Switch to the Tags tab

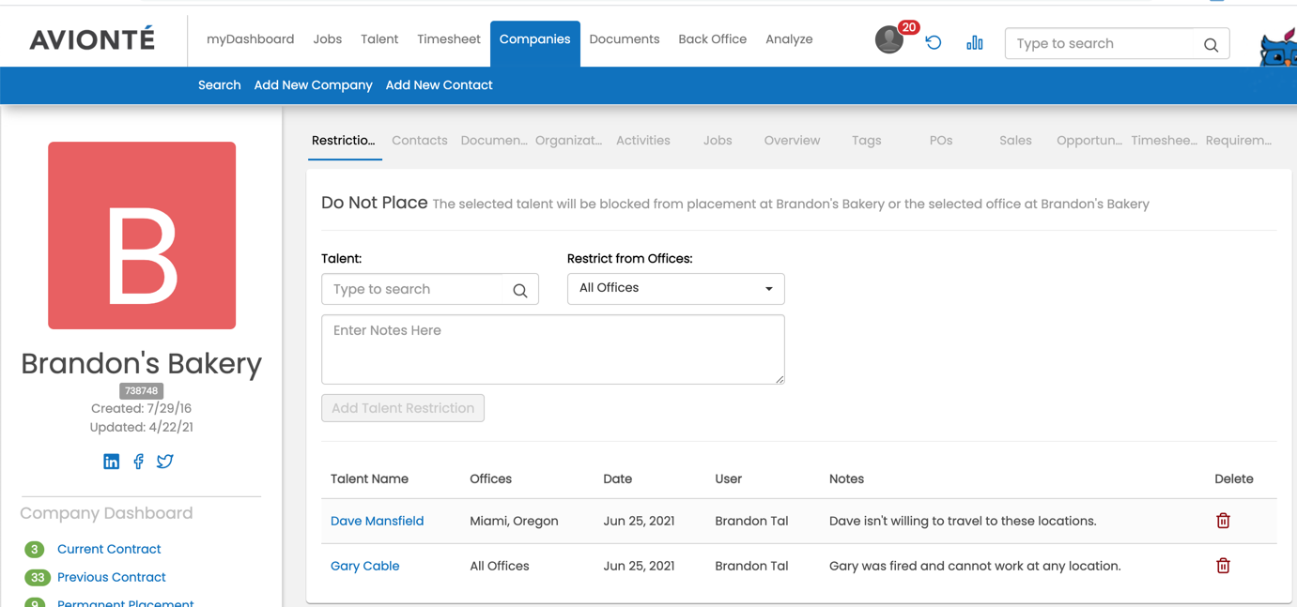point(867,141)
